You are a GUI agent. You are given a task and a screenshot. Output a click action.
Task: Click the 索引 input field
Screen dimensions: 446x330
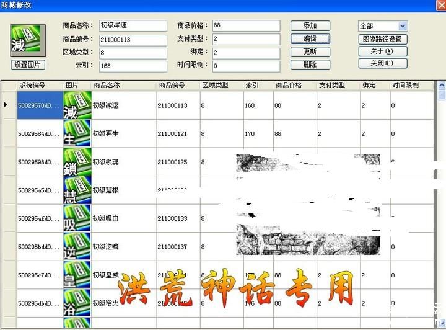tap(133, 66)
